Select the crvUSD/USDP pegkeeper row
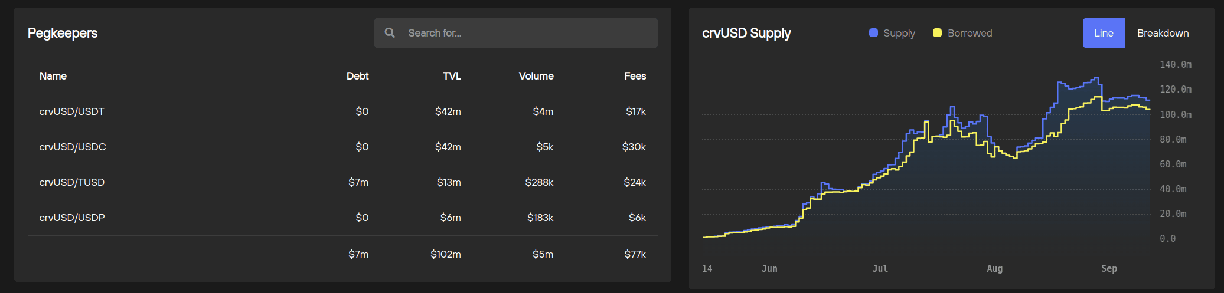Viewport: 1224px width, 293px height. pyautogui.click(x=72, y=218)
